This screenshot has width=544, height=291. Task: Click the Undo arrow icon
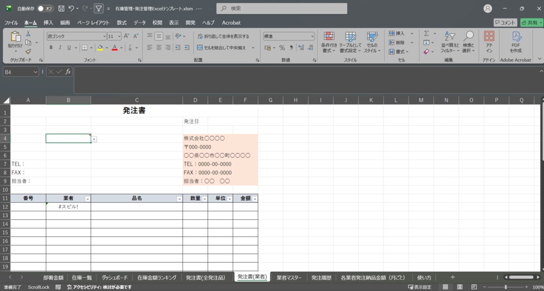72,8
